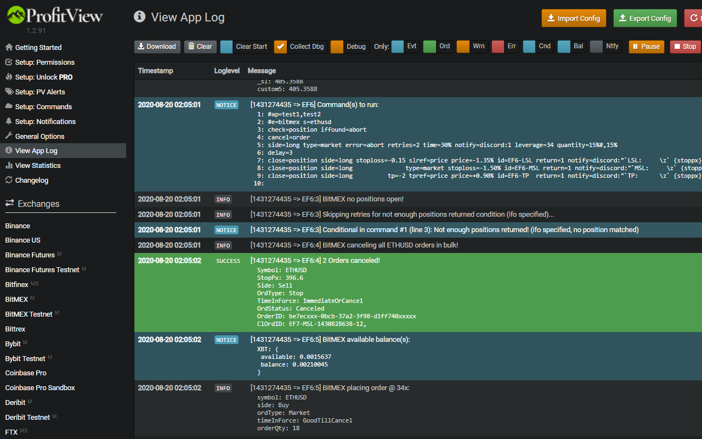Toggle the Ord filter checkbox
Screen dimensions: 702x439
(x=429, y=47)
